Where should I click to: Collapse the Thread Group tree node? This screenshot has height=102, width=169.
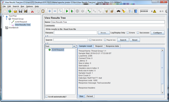pos(7,19)
